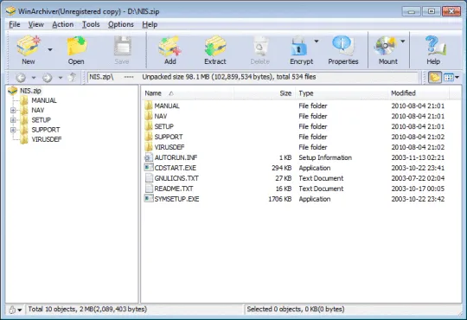Screen dimensions: 467x320
Task: Select the SUPPORT folder icon in file list
Action: click(x=149, y=137)
